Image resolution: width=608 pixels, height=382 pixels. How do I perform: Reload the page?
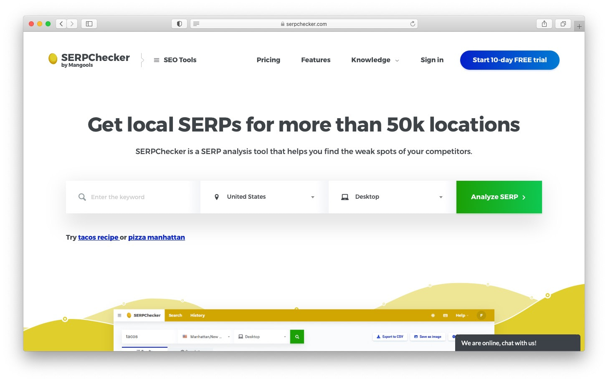[413, 24]
